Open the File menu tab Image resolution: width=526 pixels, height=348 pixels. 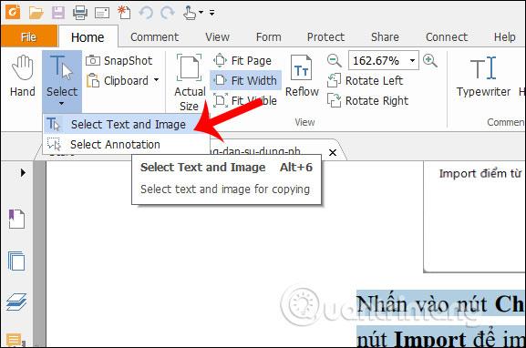(29, 36)
